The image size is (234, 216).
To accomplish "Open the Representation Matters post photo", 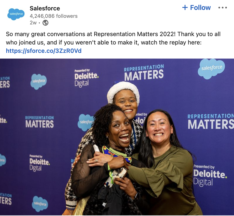I will tap(117, 137).
